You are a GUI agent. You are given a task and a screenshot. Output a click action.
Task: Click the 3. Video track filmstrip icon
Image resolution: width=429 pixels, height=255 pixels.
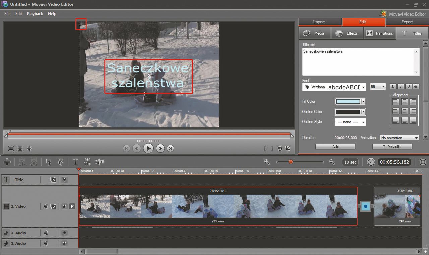[6, 206]
